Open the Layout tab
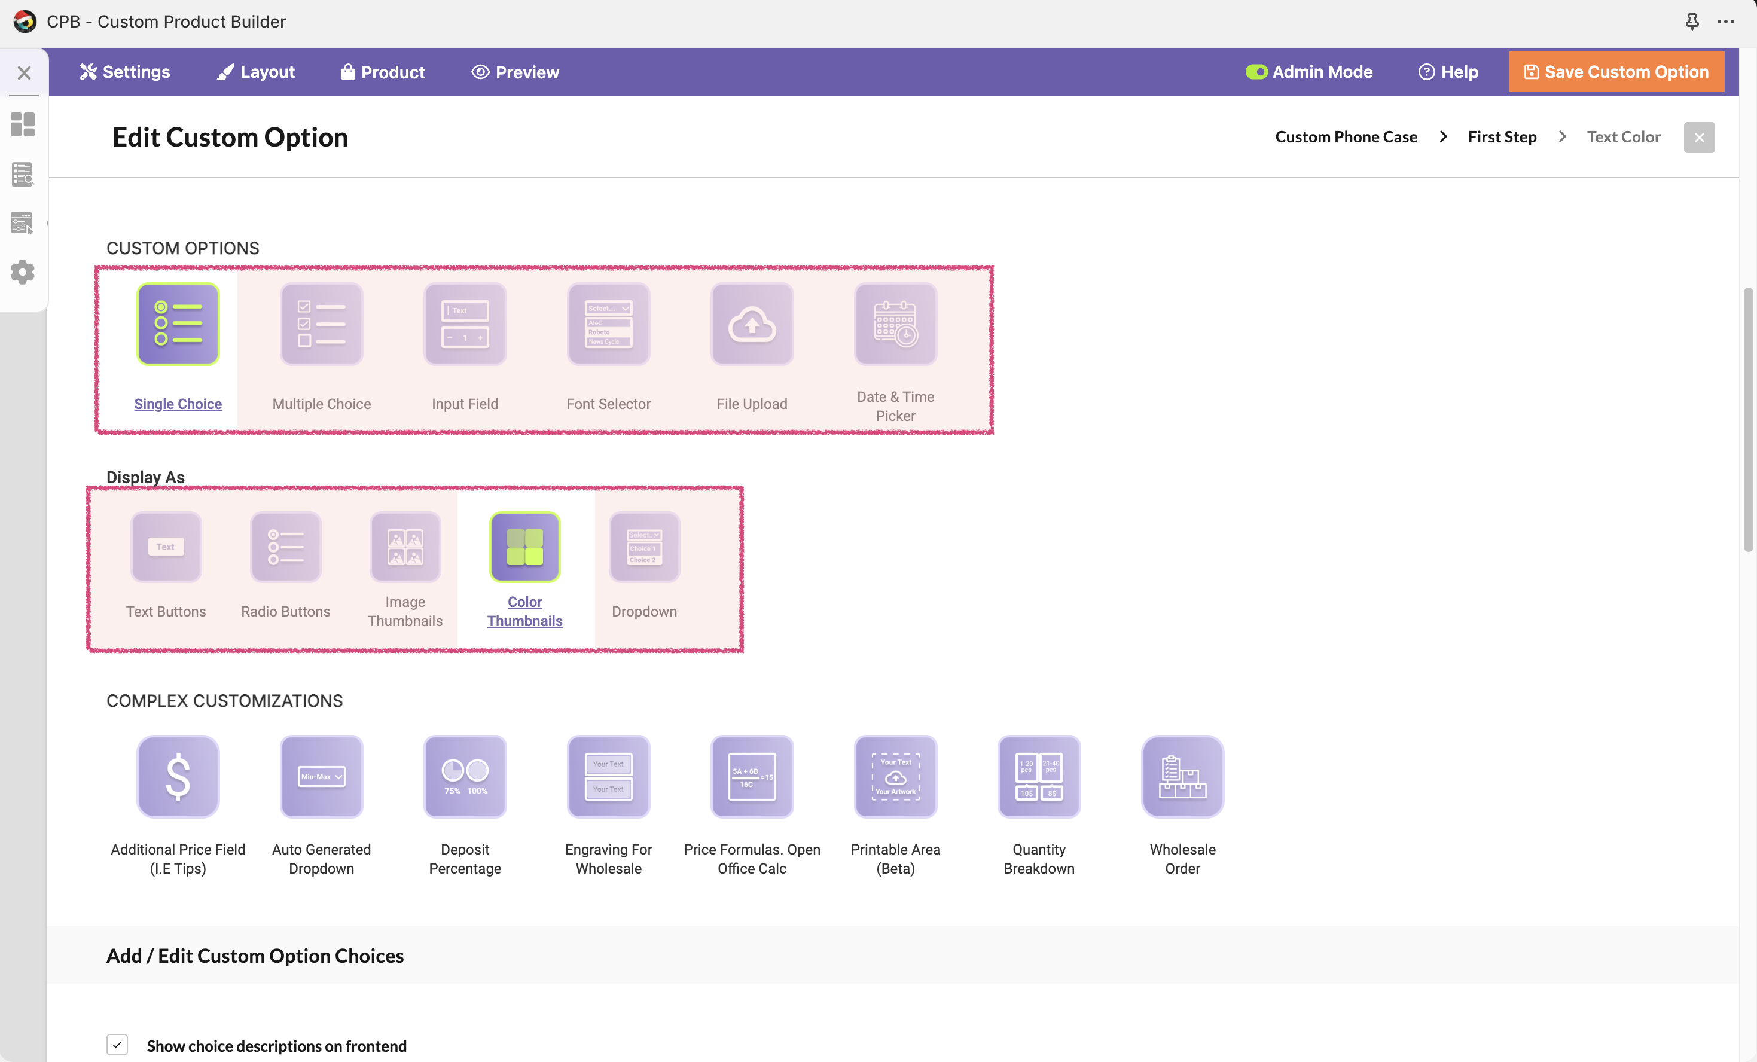The image size is (1757, 1062). click(x=255, y=72)
